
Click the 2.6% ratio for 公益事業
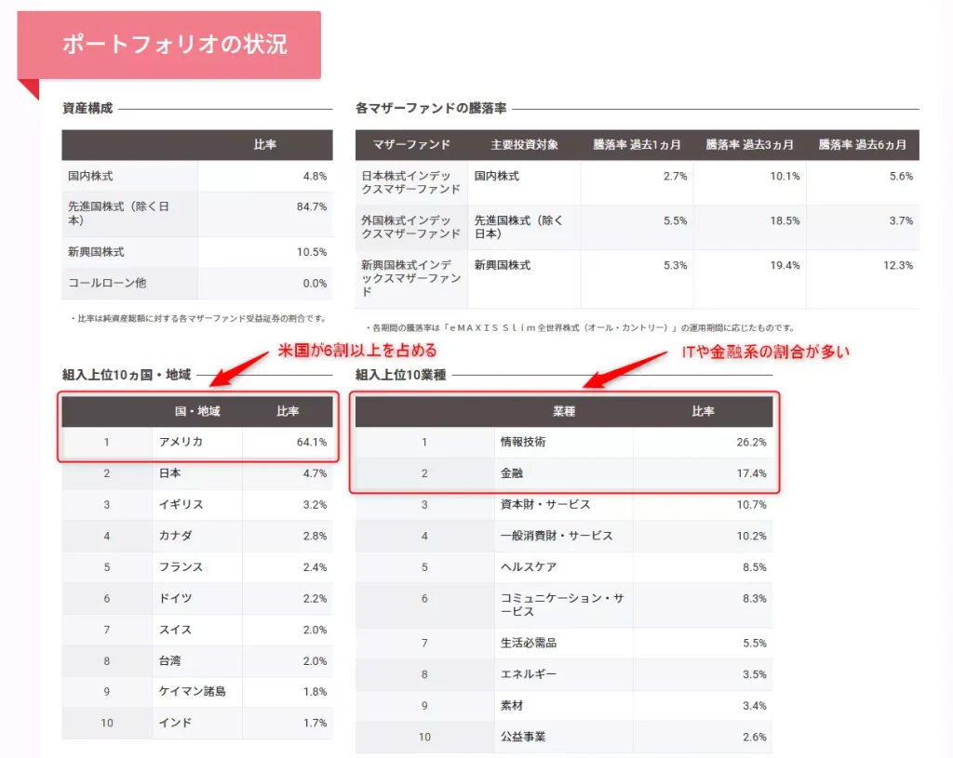click(x=754, y=737)
